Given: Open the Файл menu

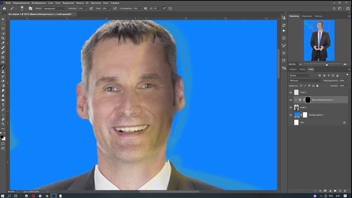Looking at the screenshot, I should click(8, 3).
